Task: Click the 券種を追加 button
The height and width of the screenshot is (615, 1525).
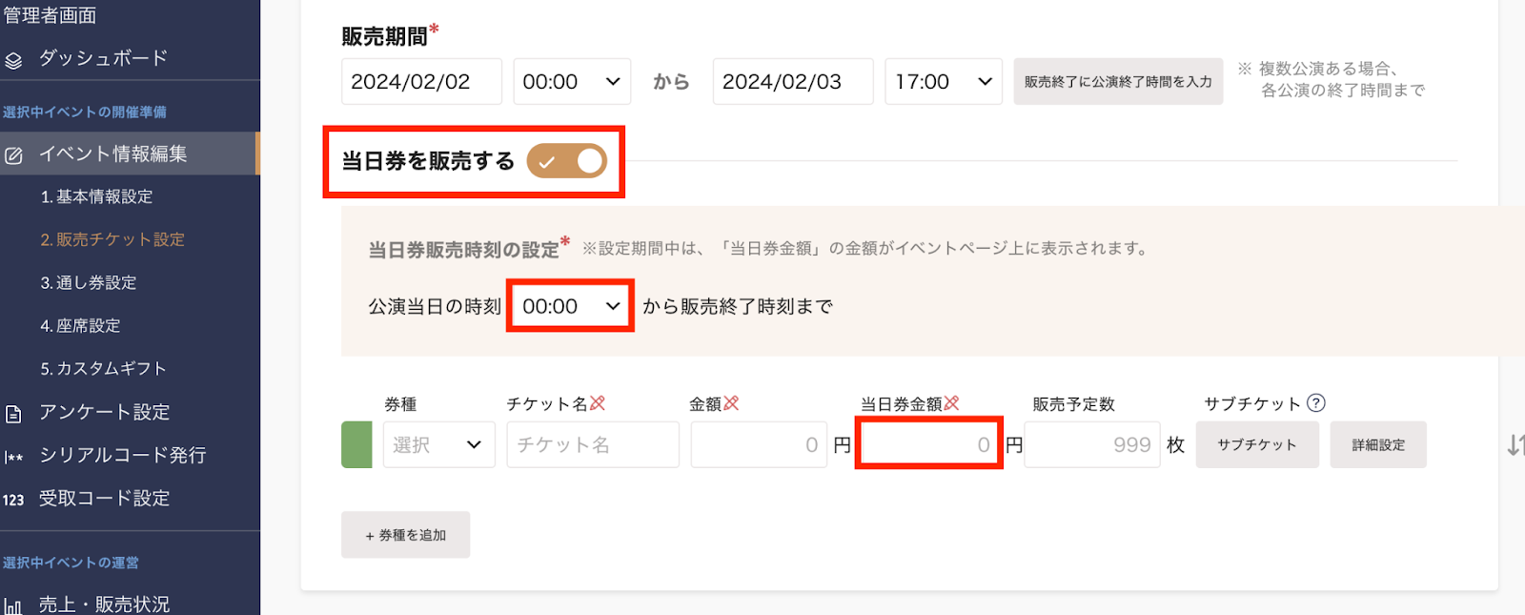Action: pyautogui.click(x=405, y=535)
